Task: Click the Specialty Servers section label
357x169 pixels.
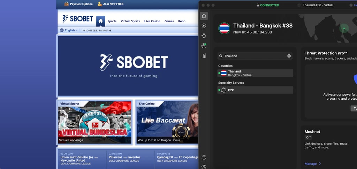Action: coord(231,83)
